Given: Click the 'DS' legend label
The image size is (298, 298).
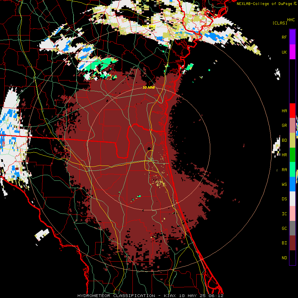Looking at the screenshot, I should [x=284, y=199].
